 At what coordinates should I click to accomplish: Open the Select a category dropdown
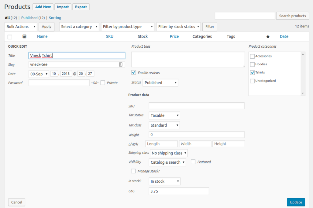click(x=79, y=27)
